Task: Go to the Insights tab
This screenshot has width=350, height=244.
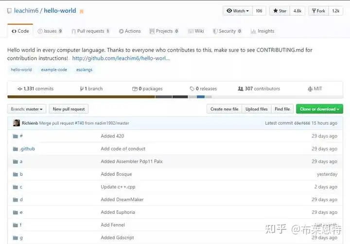Action: point(262,31)
